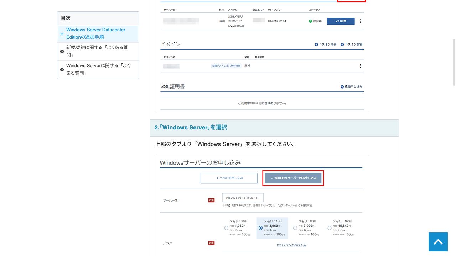Click the 独自ドメイン永久無料特典 badge
This screenshot has height=256, width=456.
226,66
